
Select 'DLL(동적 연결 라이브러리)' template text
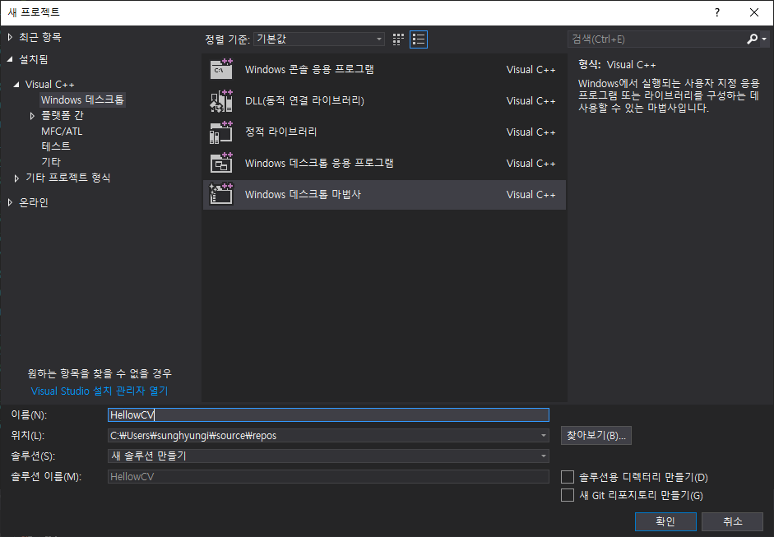click(304, 100)
